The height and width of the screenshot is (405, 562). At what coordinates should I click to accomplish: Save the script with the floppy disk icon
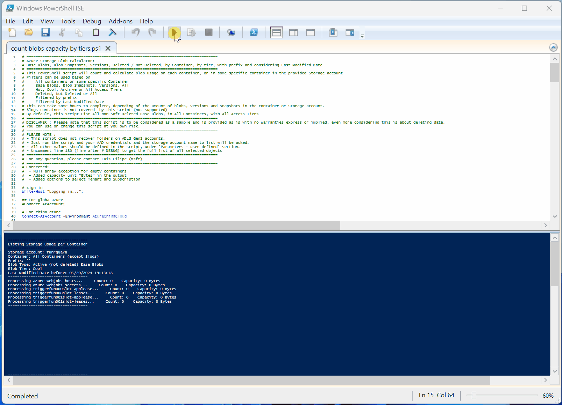[45, 32]
